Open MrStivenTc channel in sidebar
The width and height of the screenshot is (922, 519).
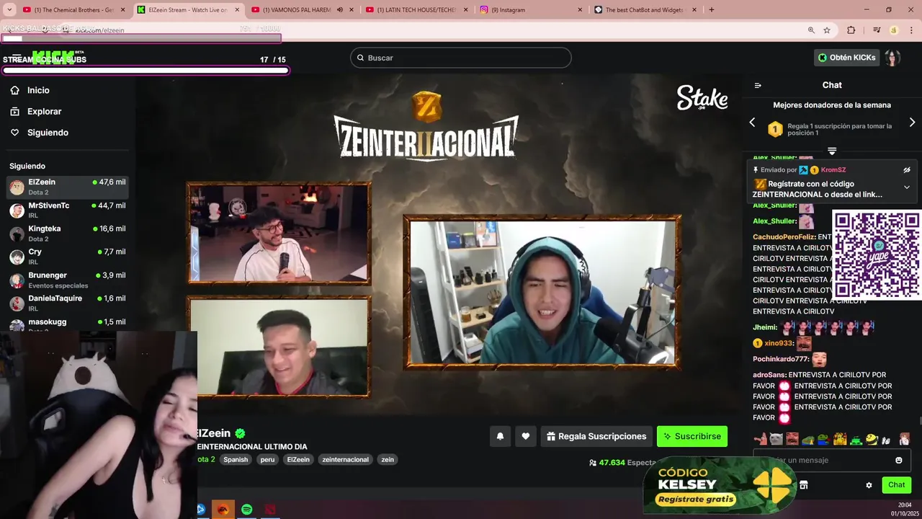tap(68, 210)
